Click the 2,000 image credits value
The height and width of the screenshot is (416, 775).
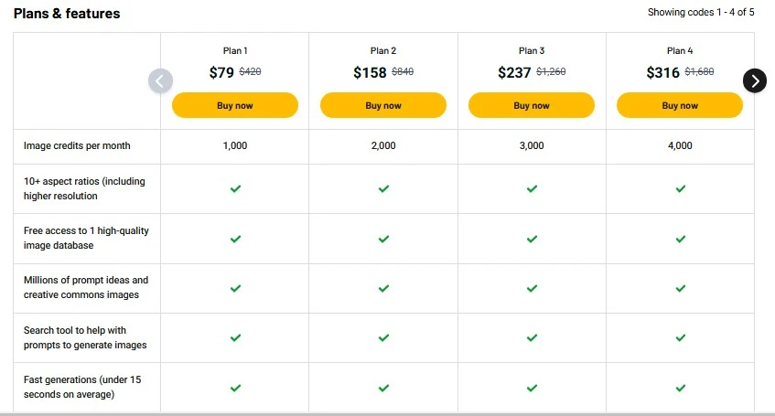[x=383, y=146]
